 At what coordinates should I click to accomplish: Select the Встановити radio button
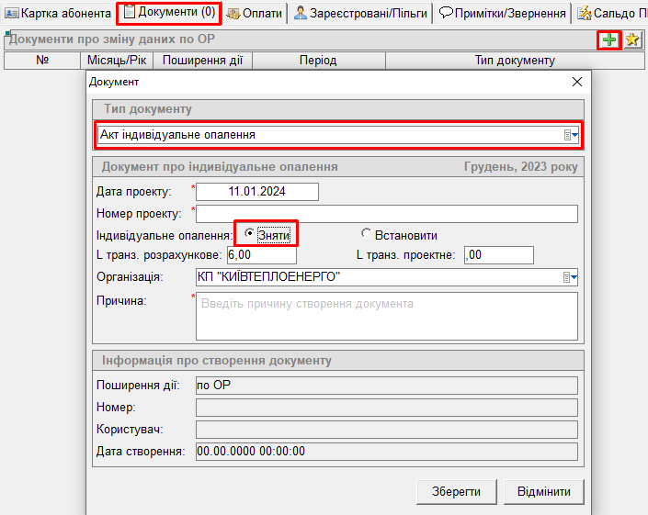point(367,234)
